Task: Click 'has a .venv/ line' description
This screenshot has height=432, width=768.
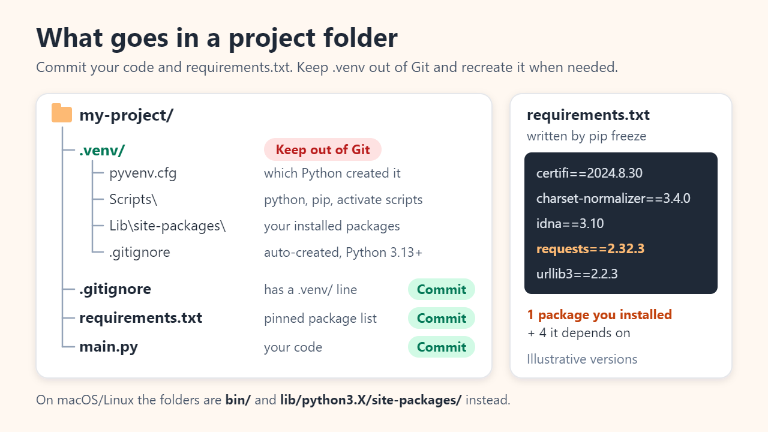Action: (310, 289)
